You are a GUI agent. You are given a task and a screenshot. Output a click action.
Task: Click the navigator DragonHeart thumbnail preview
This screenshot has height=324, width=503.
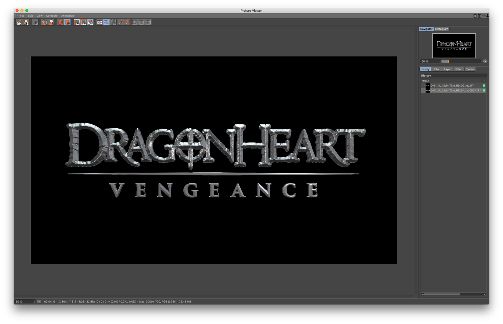point(454,46)
